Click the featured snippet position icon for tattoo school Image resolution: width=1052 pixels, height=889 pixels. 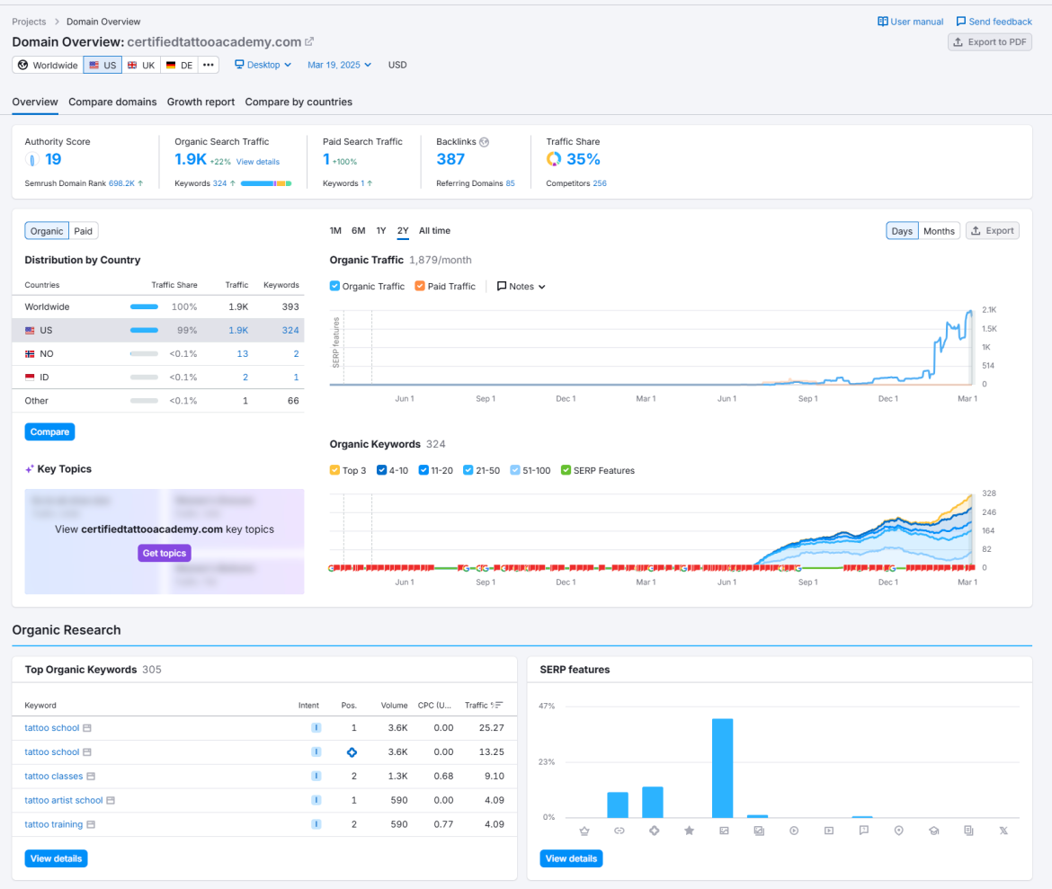pos(352,752)
